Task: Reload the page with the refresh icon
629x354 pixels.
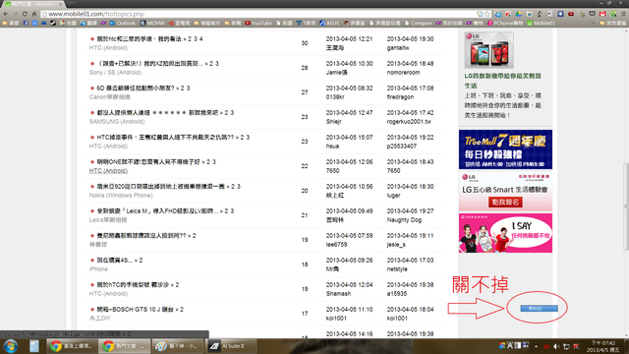Action: pos(25,14)
